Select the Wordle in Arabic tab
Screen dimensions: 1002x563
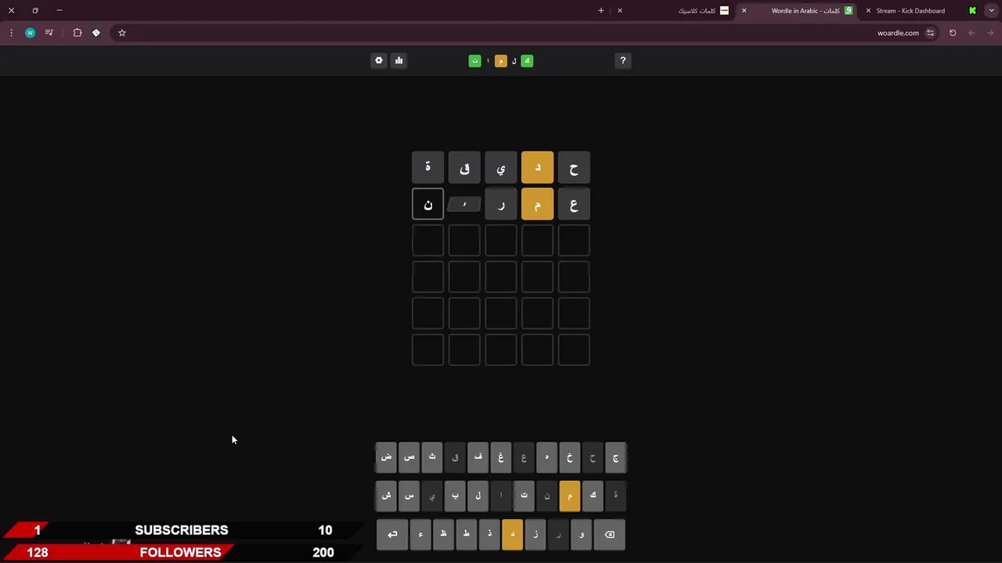pos(798,11)
